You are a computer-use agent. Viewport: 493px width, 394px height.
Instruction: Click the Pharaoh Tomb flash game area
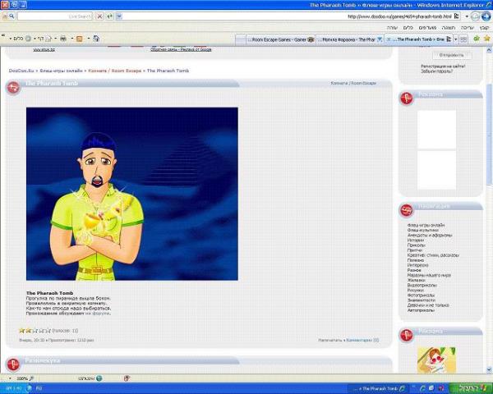click(x=132, y=194)
